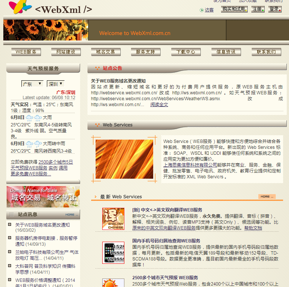
Task: Select 域名交易 in the navigation bar
Action: (x=106, y=52)
